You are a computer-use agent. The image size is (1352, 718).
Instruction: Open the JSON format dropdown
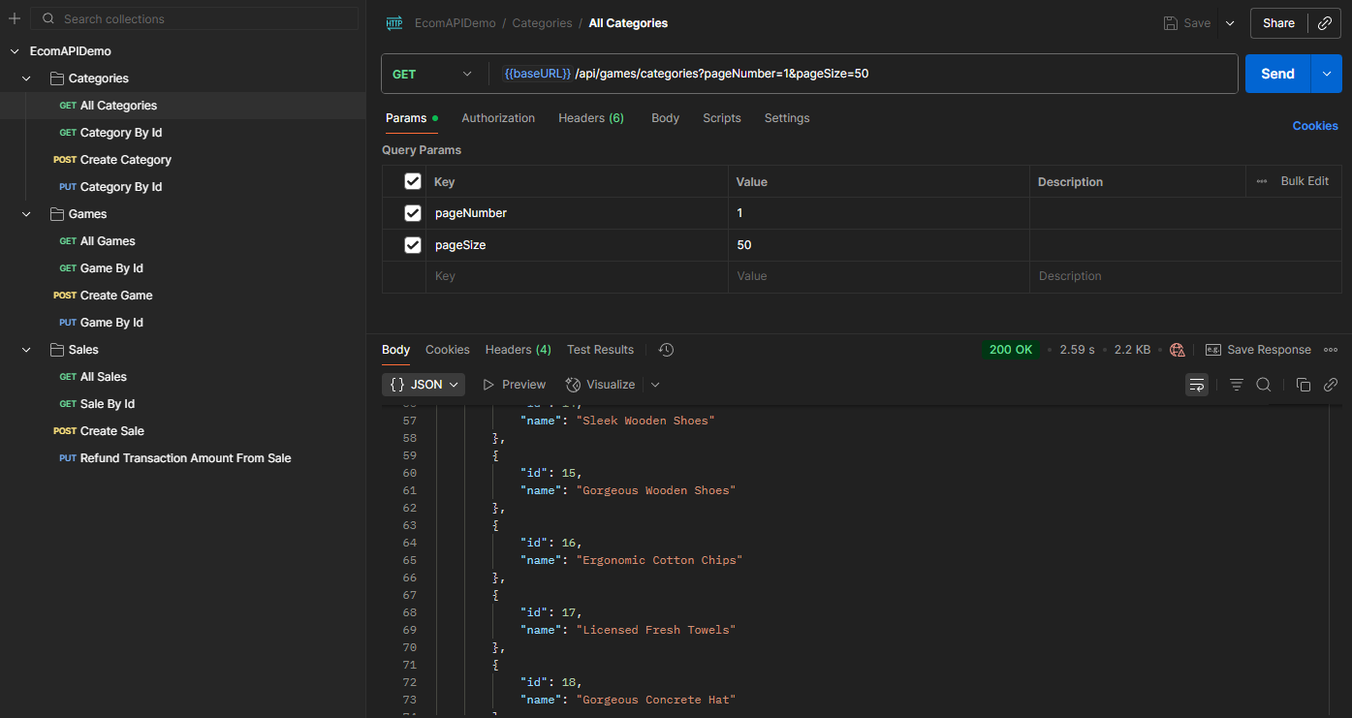click(424, 385)
